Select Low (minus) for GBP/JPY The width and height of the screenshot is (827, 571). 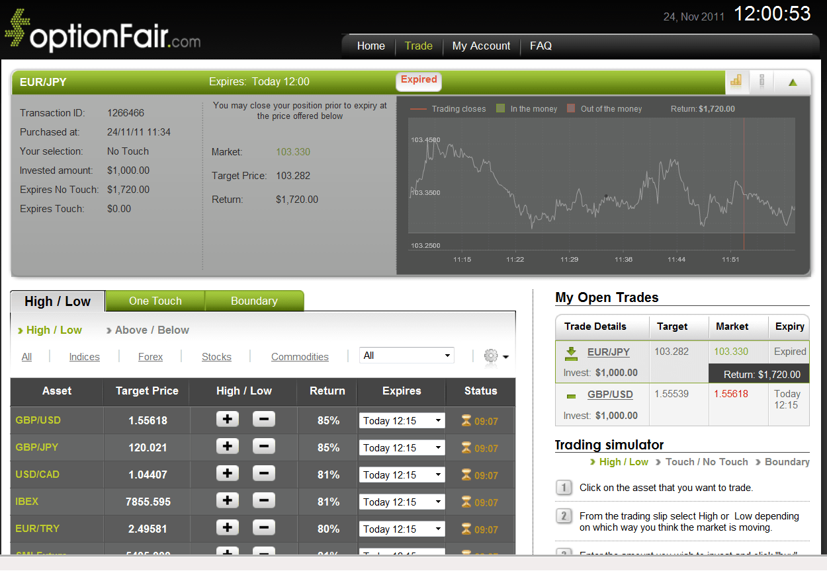click(x=263, y=447)
